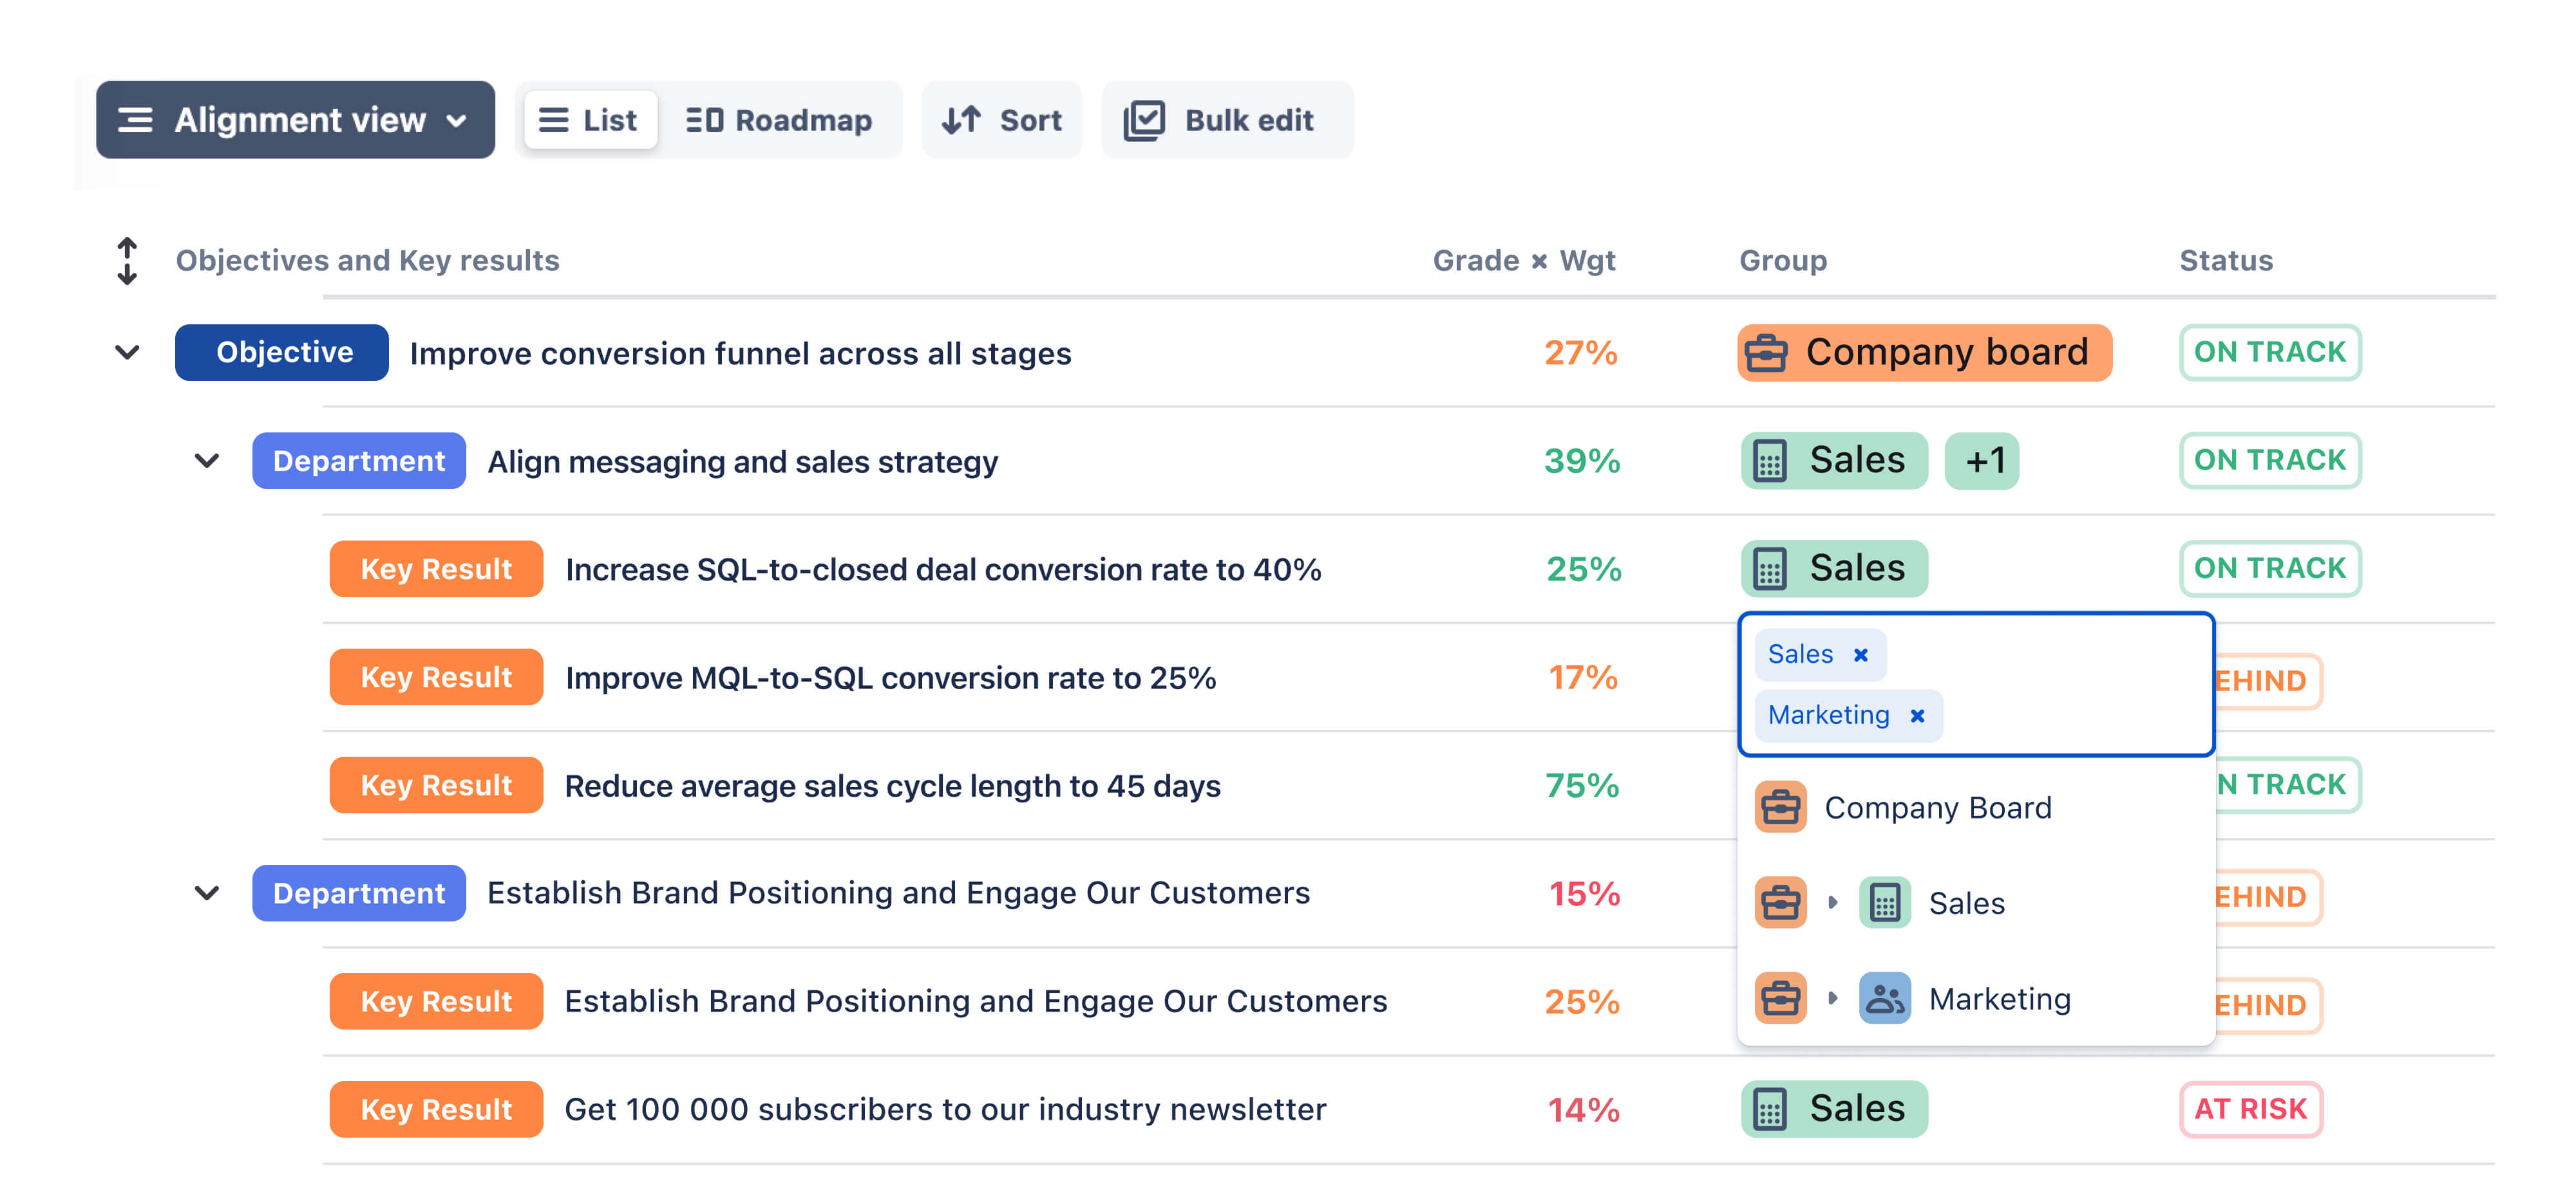Remove the Sales tag from the selector
Image resolution: width=2576 pixels, height=1184 pixels.
pyautogui.click(x=1861, y=654)
